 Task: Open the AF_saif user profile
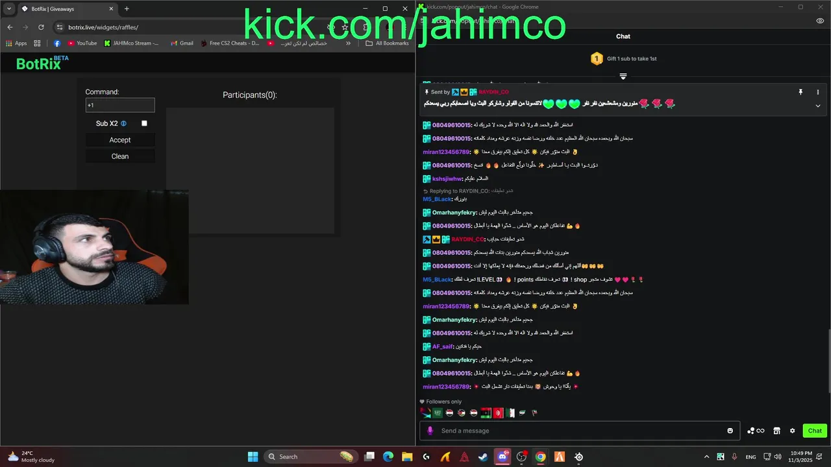click(x=442, y=346)
